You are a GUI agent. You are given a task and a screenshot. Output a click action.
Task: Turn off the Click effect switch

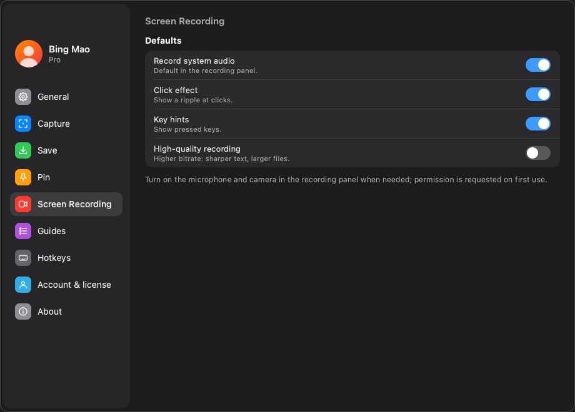[x=538, y=94]
